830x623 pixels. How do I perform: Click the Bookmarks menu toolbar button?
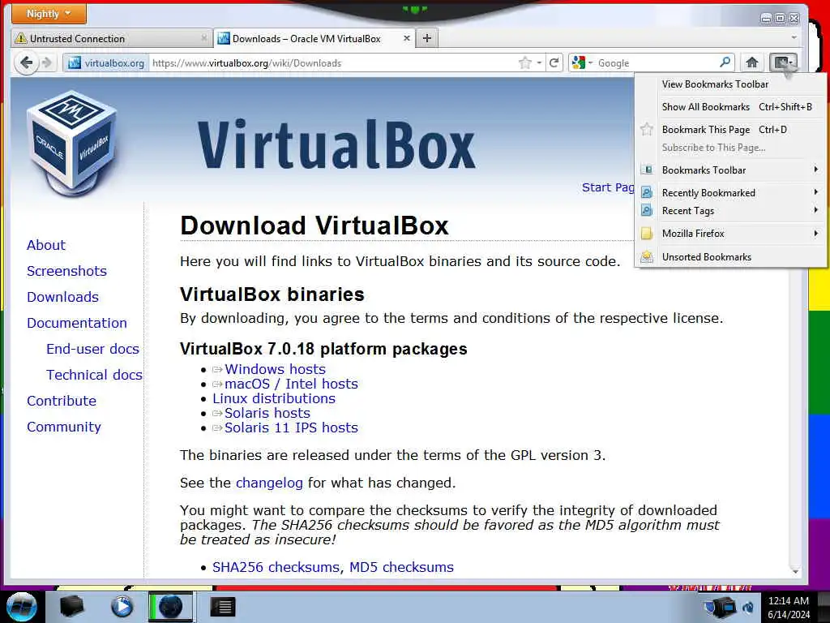point(784,62)
